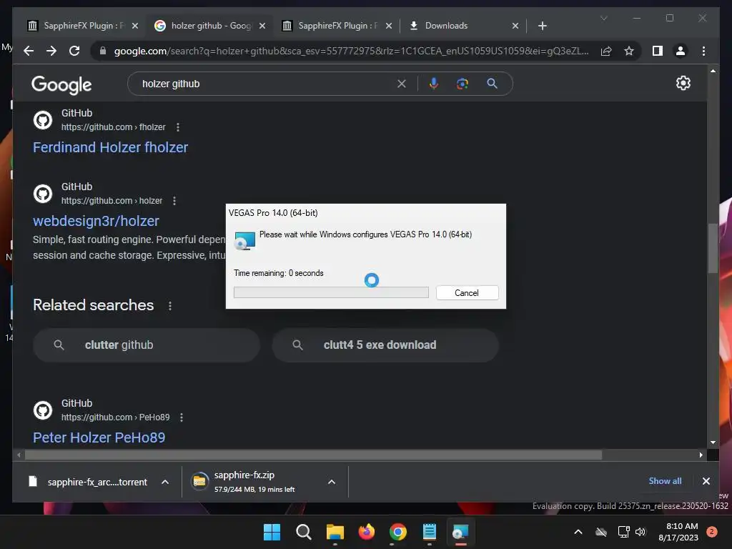The image size is (732, 549).
Task: Search for clutt4 5 exe download
Action: point(385,345)
